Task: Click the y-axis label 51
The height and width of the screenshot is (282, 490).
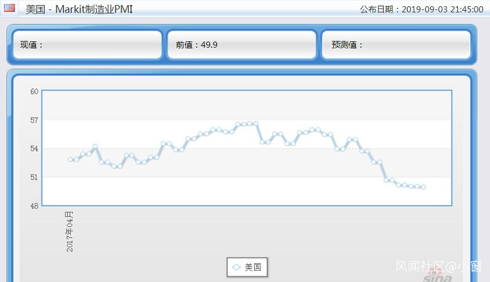Action: point(34,177)
